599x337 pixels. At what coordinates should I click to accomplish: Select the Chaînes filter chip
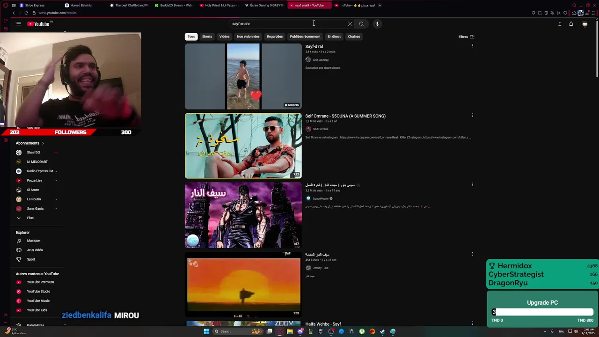(x=354, y=37)
